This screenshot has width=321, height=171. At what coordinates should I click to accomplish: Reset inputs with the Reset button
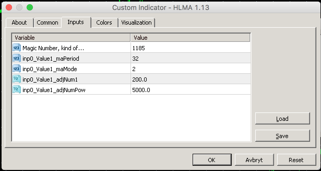click(x=296, y=160)
